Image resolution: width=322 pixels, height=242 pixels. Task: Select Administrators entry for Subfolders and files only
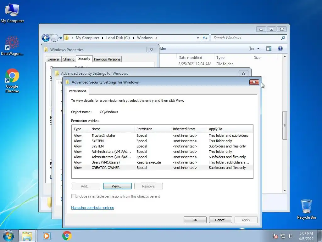[x=162, y=157]
